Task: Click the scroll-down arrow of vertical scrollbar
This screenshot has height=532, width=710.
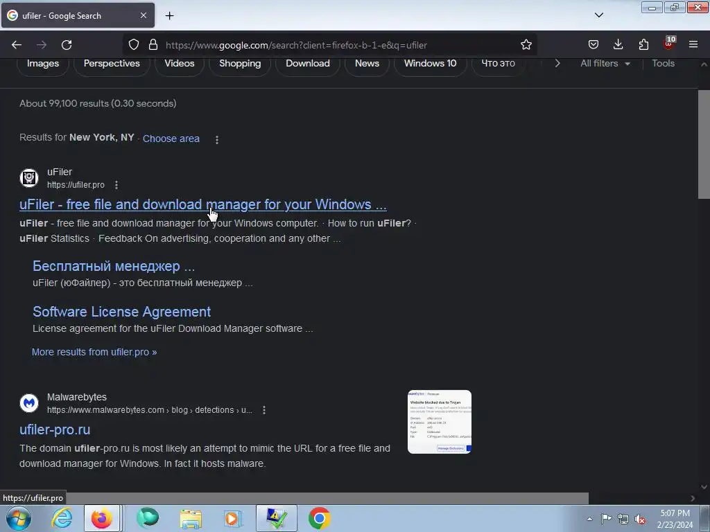Action: coord(704,487)
